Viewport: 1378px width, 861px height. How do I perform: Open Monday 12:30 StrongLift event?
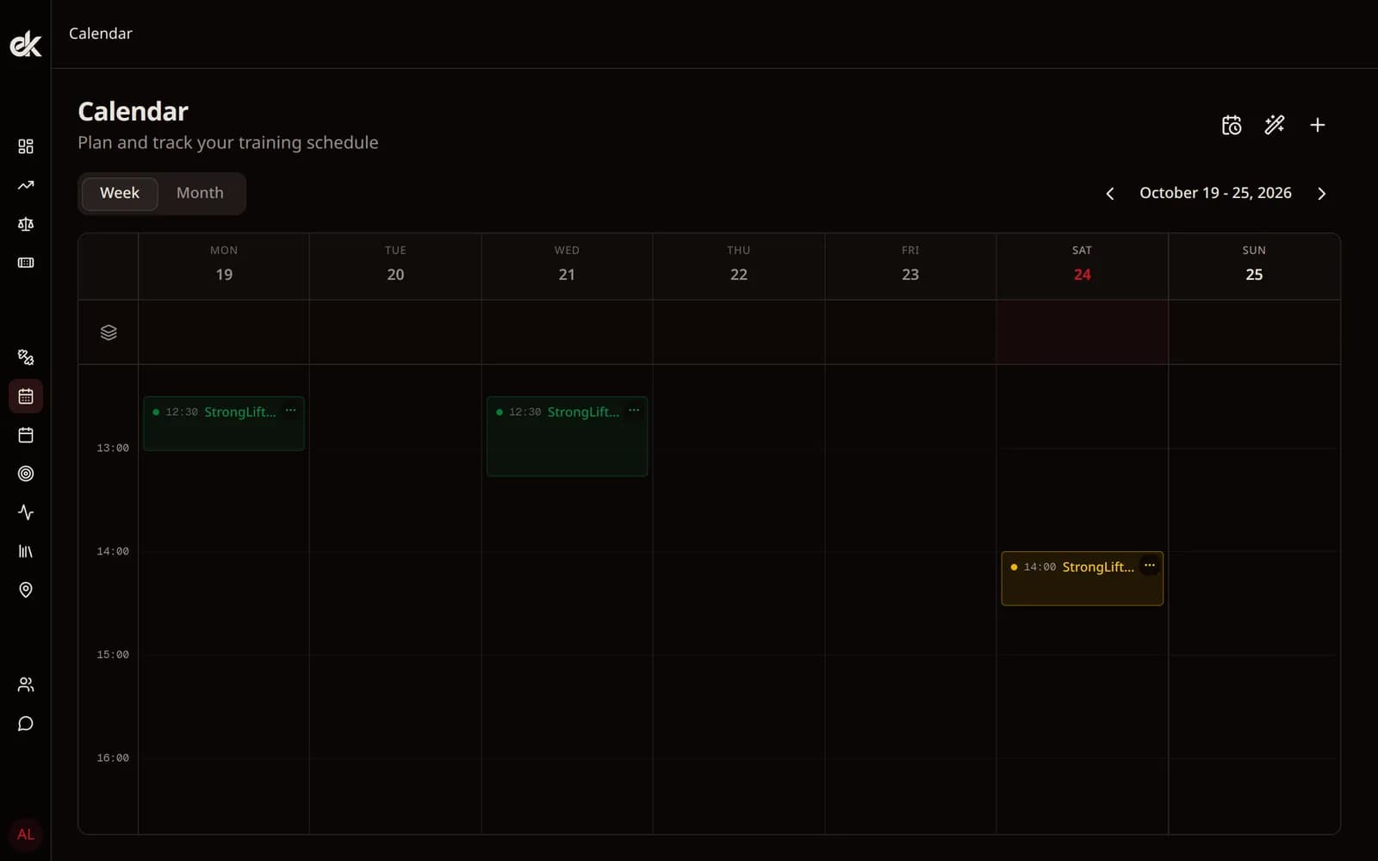point(224,423)
